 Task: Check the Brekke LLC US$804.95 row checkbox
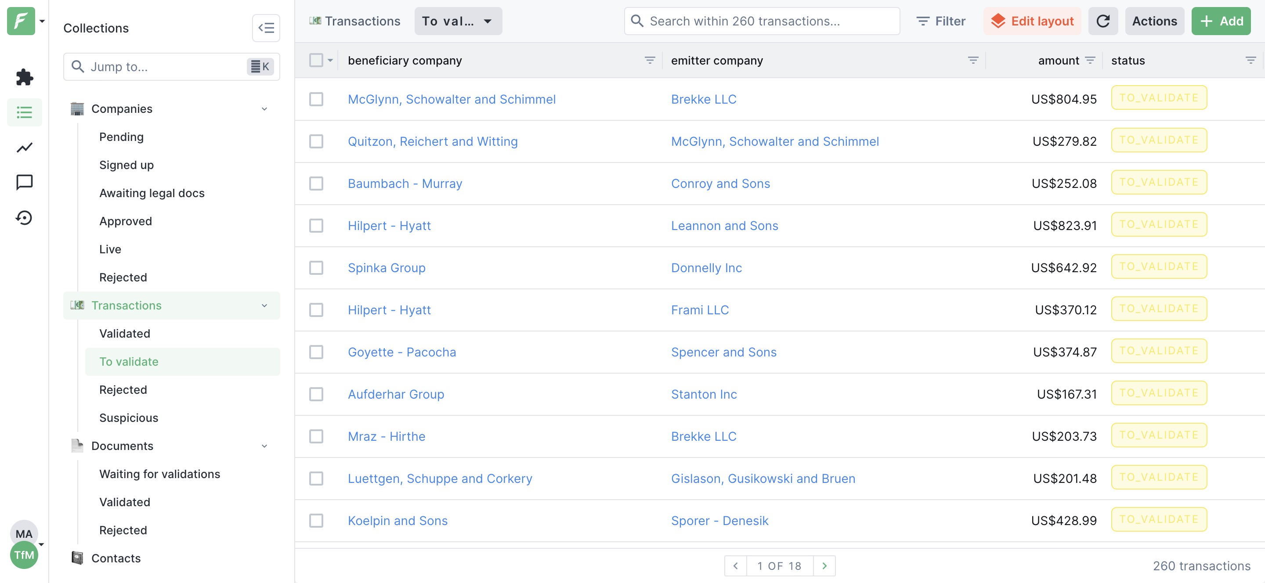coord(316,99)
